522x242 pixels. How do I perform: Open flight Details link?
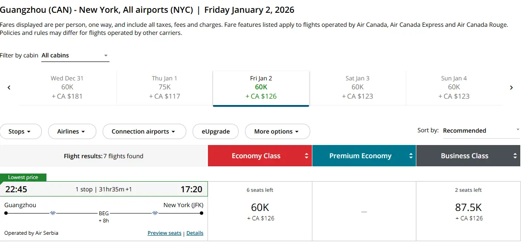(195, 233)
